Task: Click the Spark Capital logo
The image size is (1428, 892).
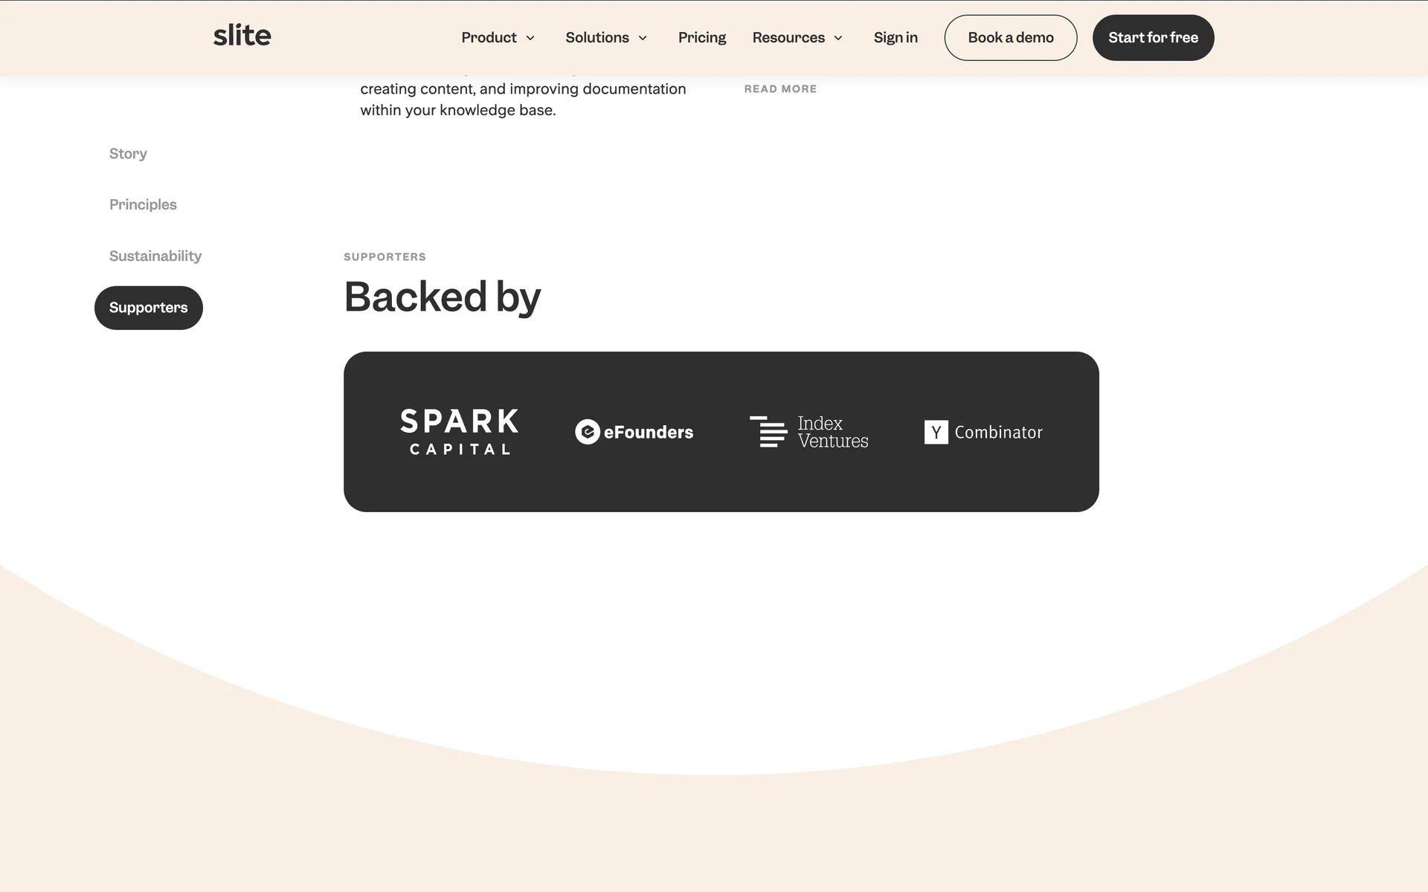Action: coord(459,431)
